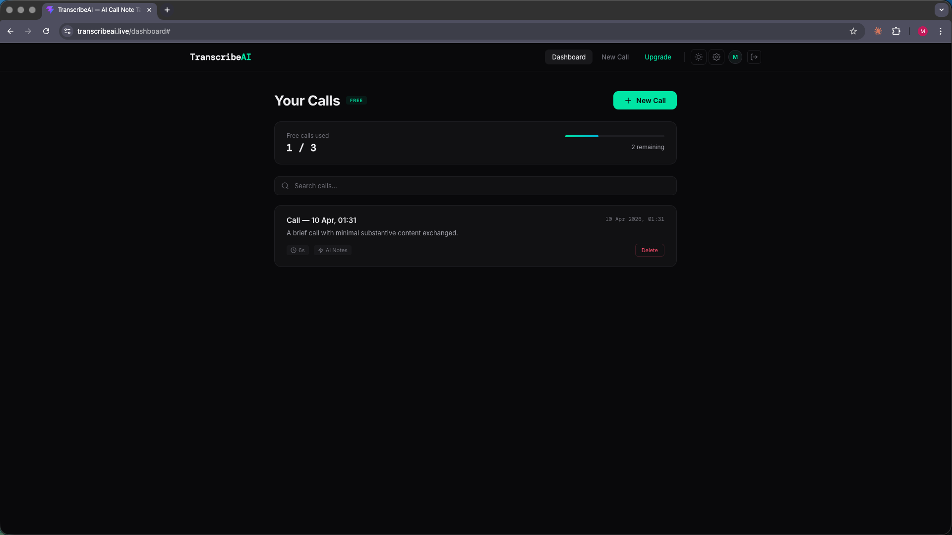Click the FREE plan badge
Viewport: 952px width, 535px height.
coord(356,100)
